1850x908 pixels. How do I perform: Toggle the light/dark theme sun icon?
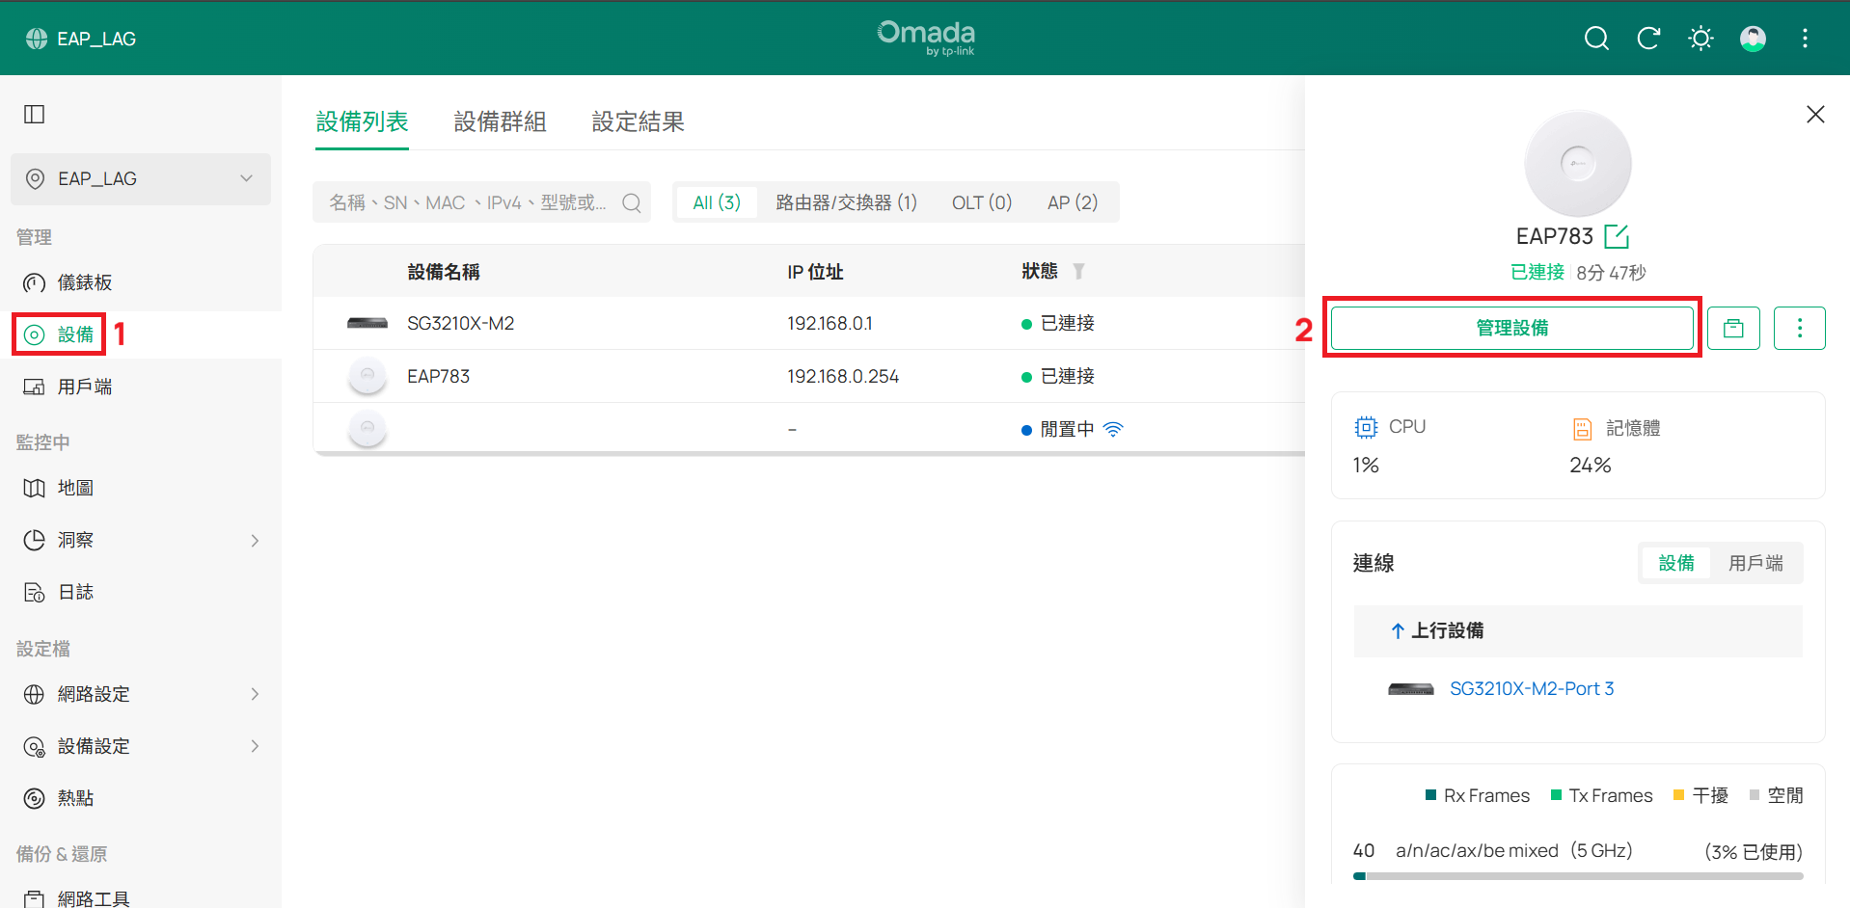(1700, 39)
